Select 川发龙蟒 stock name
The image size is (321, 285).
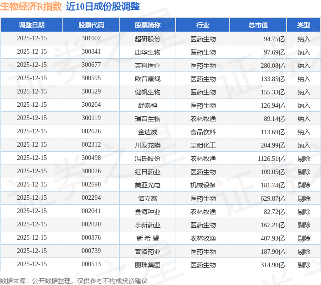tap(147, 145)
